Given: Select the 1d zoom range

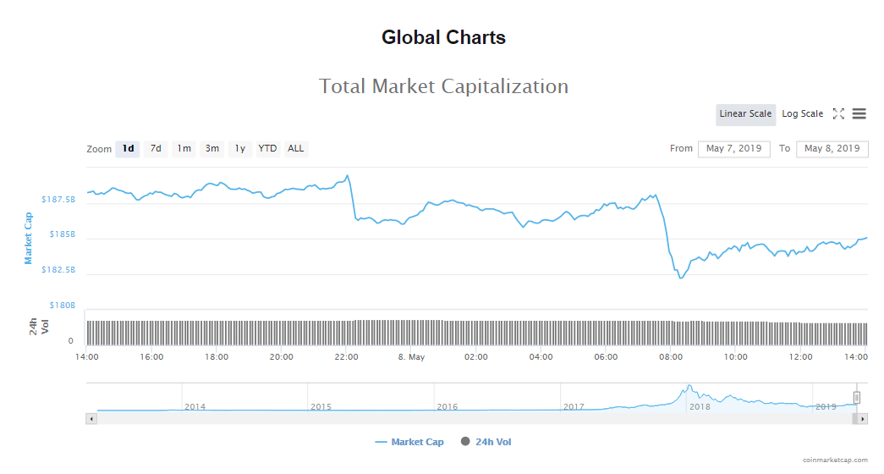Looking at the screenshot, I should point(128,149).
